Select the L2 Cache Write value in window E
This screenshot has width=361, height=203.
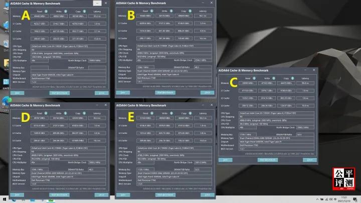(164, 133)
